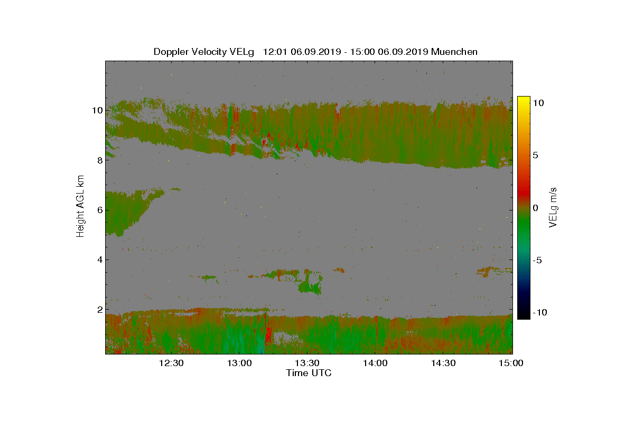Image resolution: width=634 pixels, height=422 pixels.
Task: Click the colorbar value -5 label
Action: coord(537,260)
